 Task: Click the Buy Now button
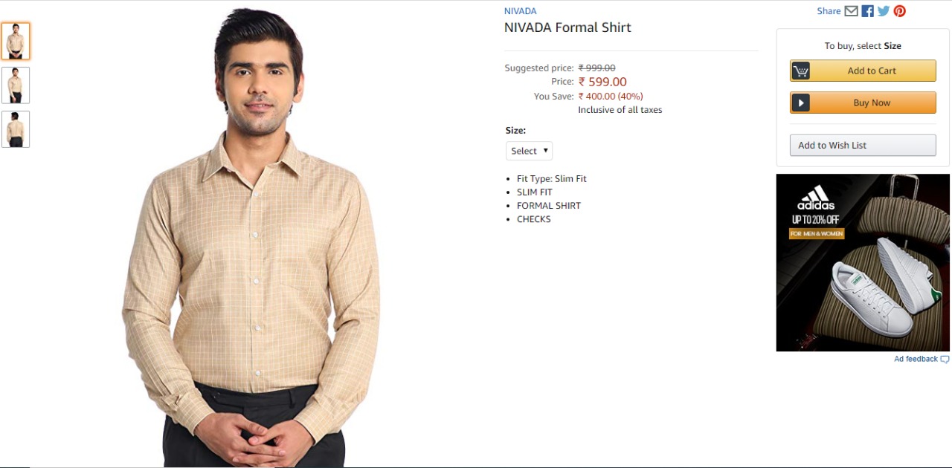(863, 103)
